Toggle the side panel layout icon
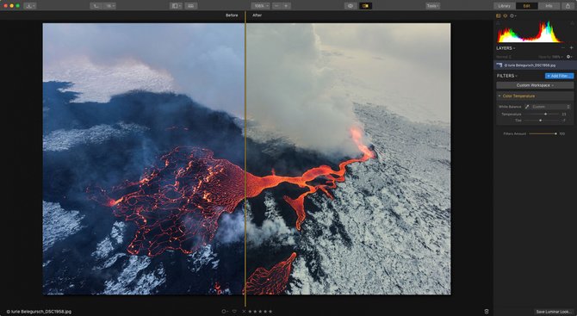Screen dimensions: 577x316 177,6
